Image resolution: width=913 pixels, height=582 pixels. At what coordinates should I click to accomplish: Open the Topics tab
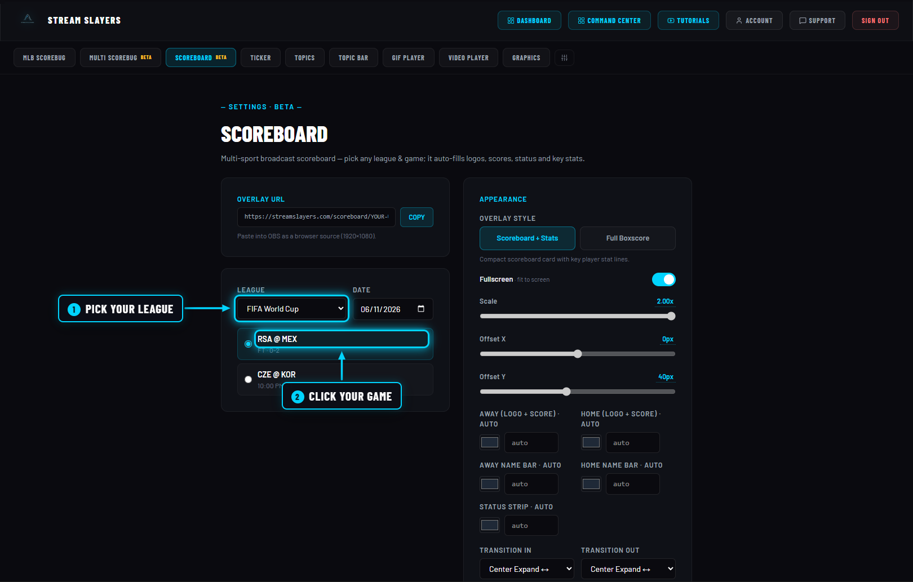[304, 57]
